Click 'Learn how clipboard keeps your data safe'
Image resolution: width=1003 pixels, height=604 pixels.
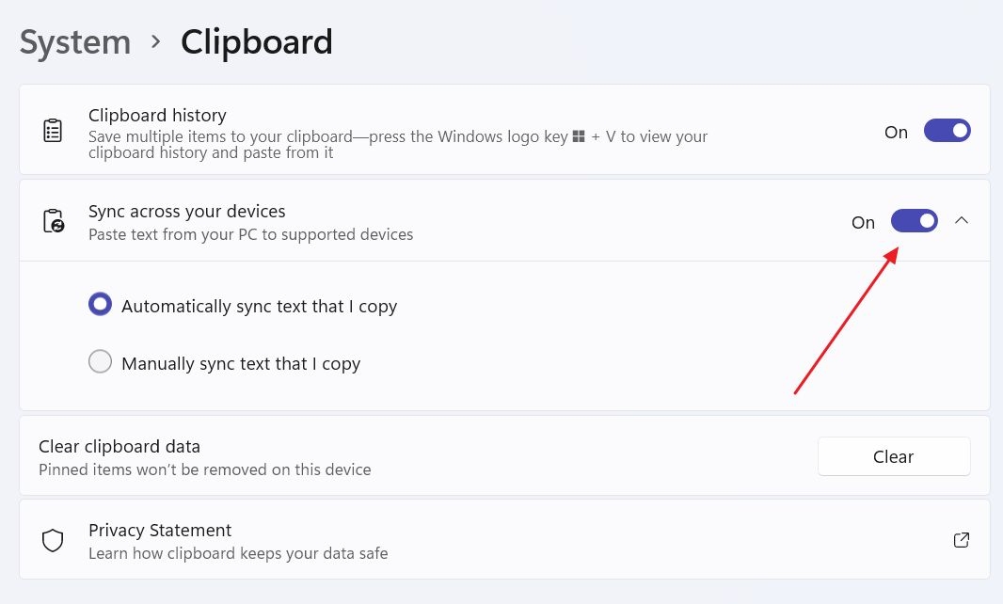[x=237, y=553]
